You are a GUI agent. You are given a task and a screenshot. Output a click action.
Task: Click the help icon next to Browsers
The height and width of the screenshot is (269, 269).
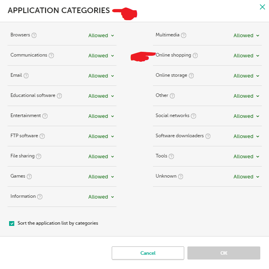click(34, 35)
